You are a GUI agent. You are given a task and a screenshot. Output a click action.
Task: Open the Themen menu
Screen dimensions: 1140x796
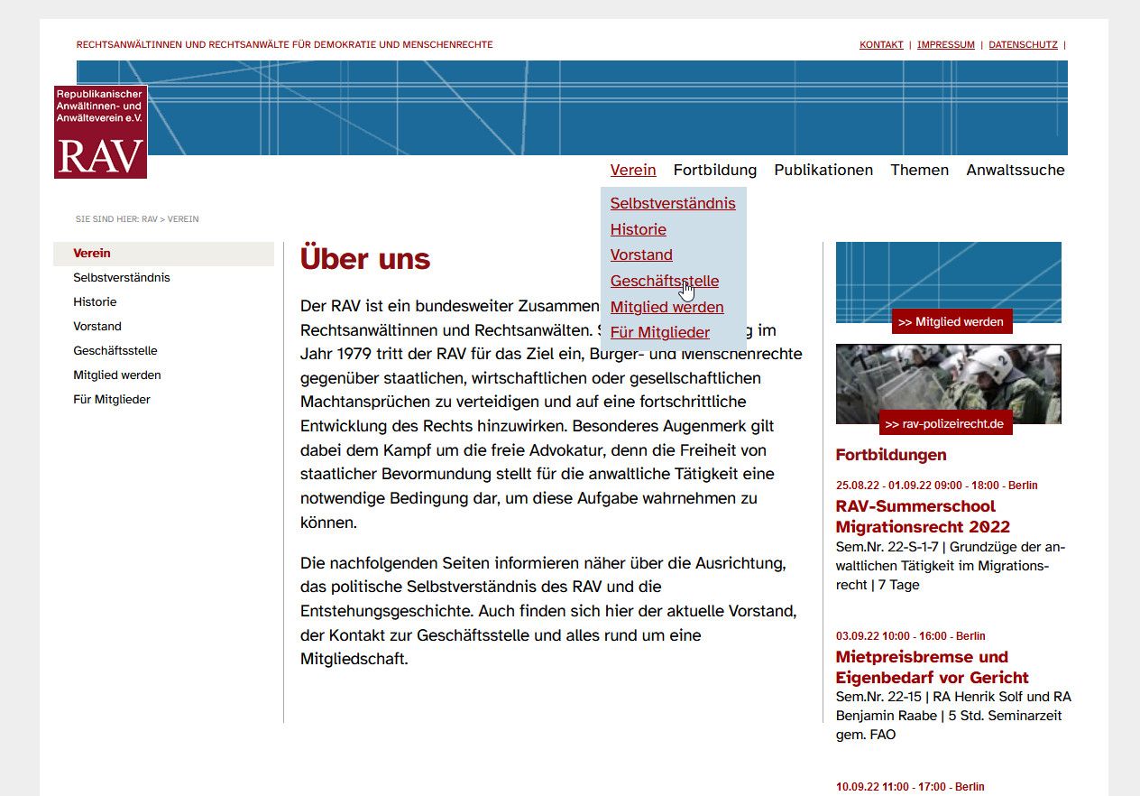[x=919, y=170]
